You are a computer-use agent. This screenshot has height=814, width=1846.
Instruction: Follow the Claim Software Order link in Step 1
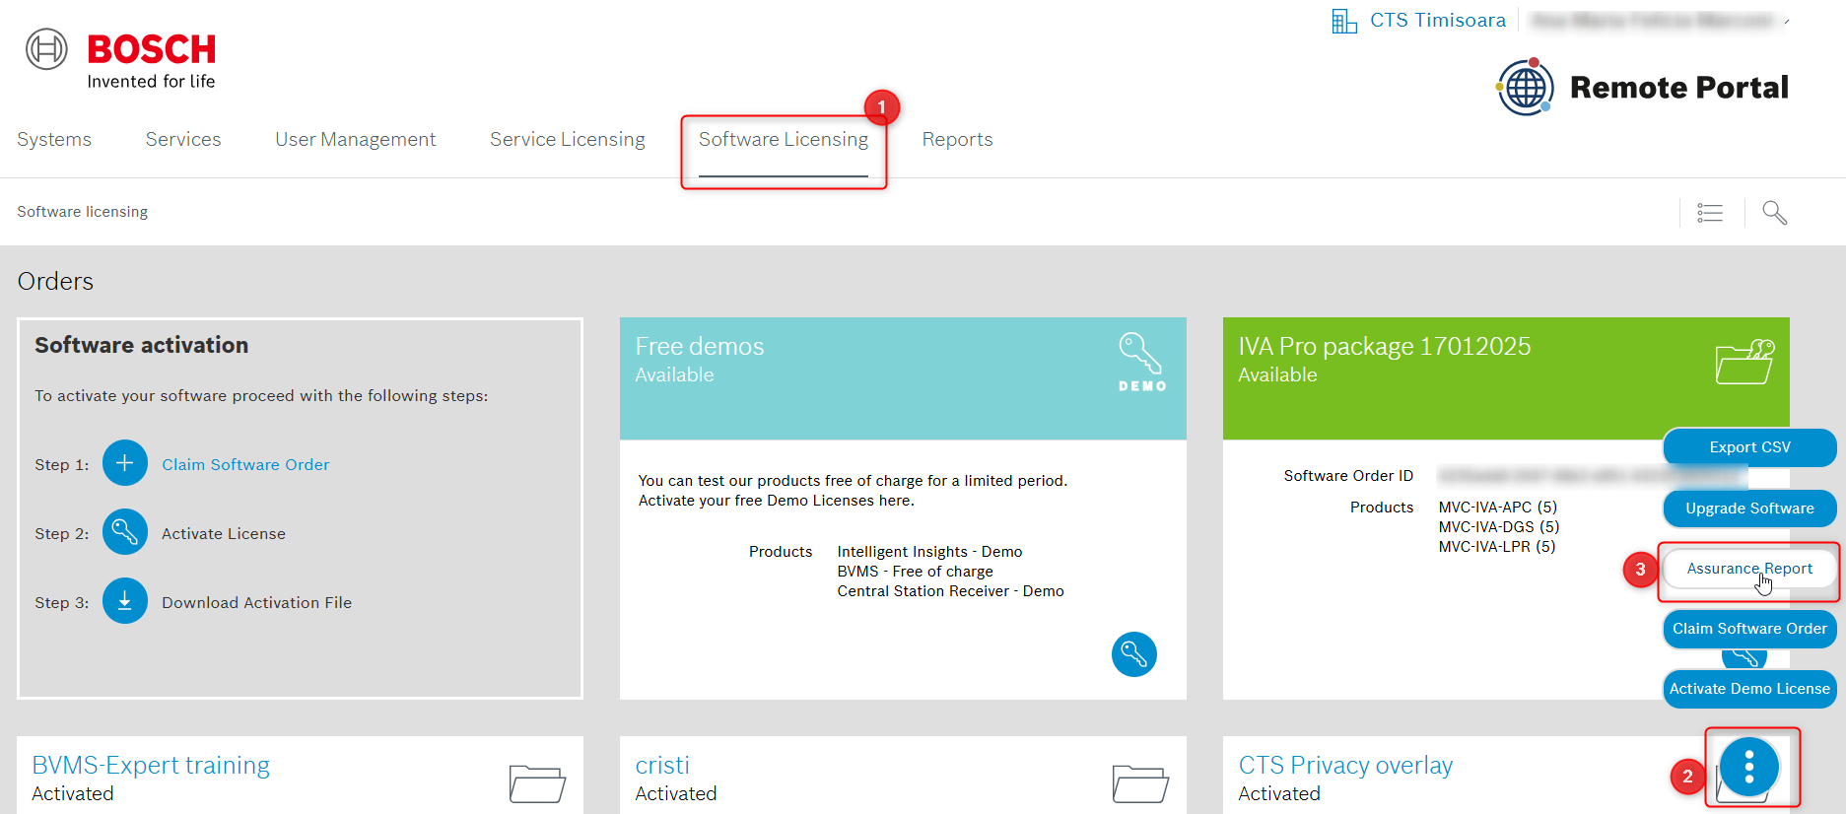245,464
